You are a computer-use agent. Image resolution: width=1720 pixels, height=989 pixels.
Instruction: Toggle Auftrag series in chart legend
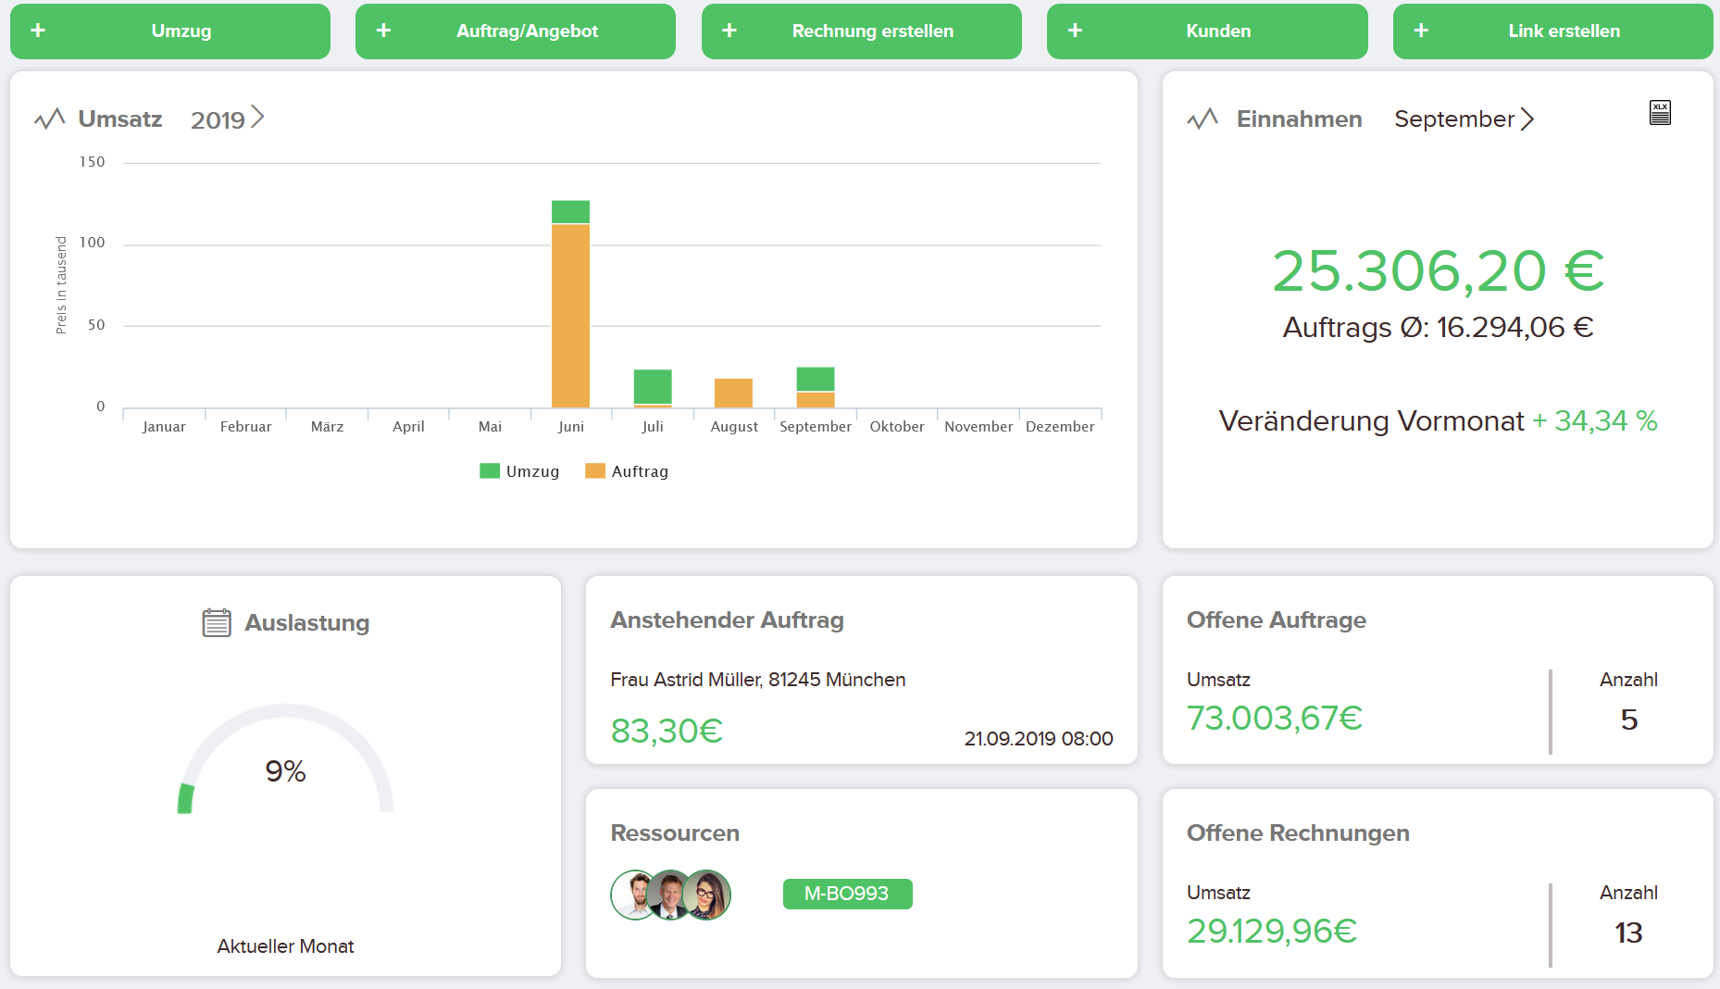pyautogui.click(x=627, y=471)
